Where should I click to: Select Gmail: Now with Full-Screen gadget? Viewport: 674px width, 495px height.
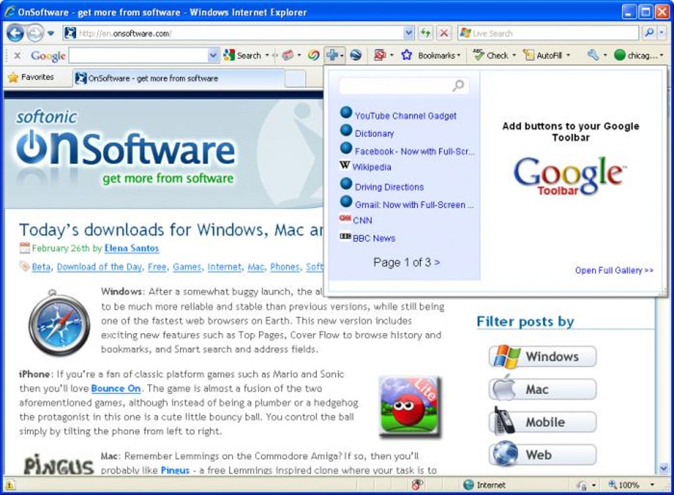[x=414, y=205]
